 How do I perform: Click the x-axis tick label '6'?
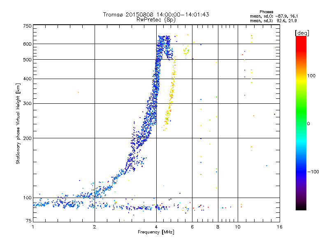[x=192, y=227]
